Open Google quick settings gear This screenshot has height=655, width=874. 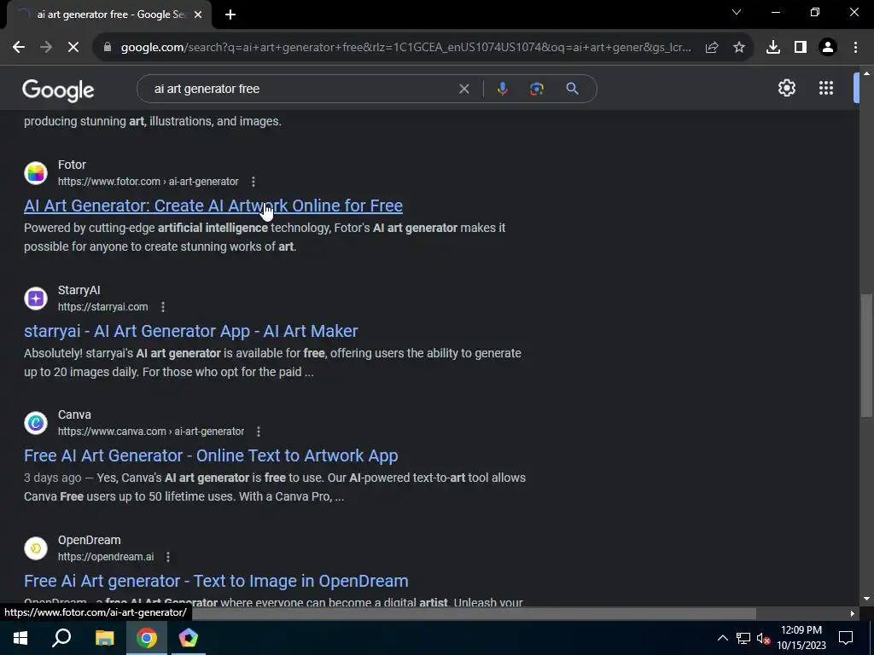click(x=786, y=88)
